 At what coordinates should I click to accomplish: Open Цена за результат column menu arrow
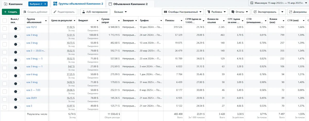(74, 21)
